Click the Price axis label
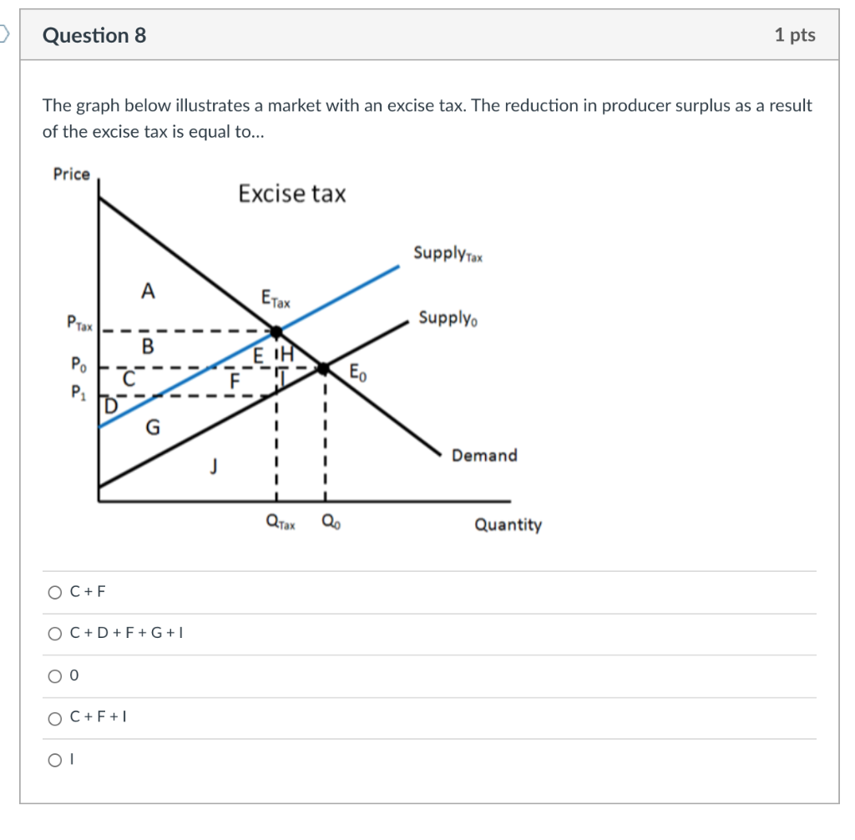 [x=72, y=175]
